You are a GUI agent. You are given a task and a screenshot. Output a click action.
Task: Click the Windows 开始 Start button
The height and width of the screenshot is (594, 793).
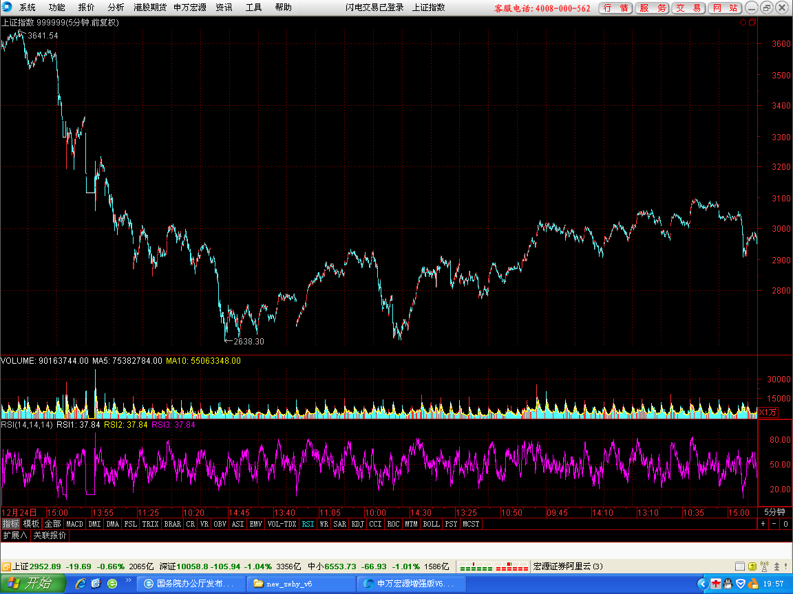click(x=33, y=584)
